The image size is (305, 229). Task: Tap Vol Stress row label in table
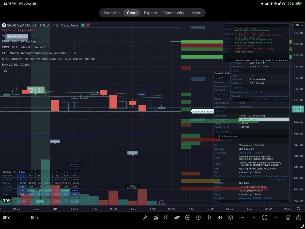click(7, 179)
